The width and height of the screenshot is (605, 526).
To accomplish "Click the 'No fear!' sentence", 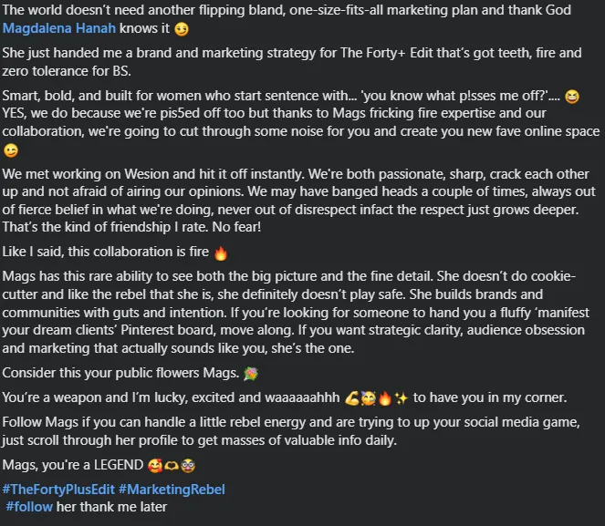I will click(236, 227).
